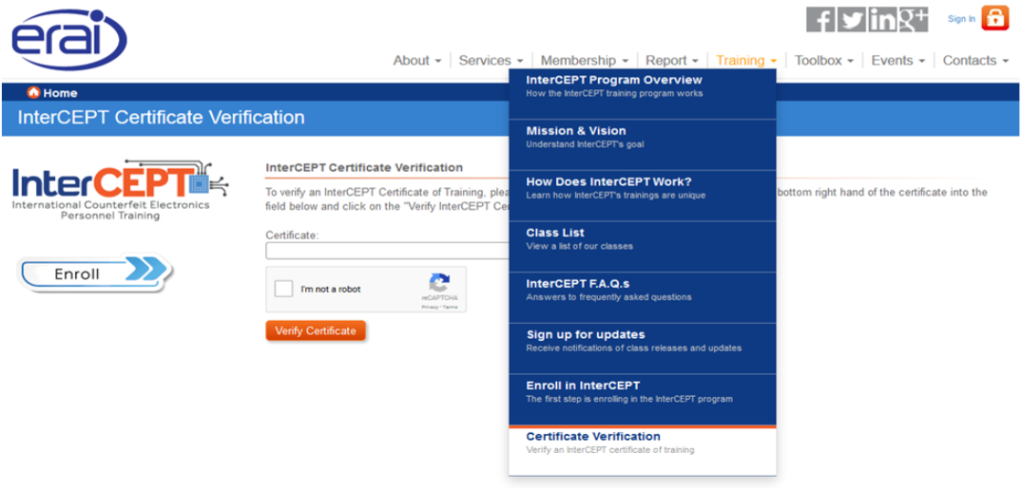Viewport: 1022px width, 490px height.
Task: Click the InterCEPT logo image
Action: click(121, 189)
